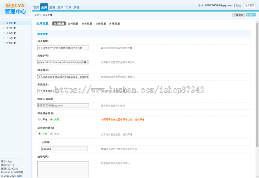Open the JISU link in the footer
The width and height of the screenshot is (259, 178).
pyautogui.click(x=19, y=176)
